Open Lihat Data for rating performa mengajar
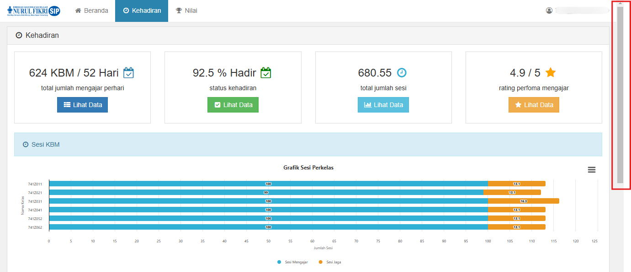Image resolution: width=631 pixels, height=272 pixels. 534,105
